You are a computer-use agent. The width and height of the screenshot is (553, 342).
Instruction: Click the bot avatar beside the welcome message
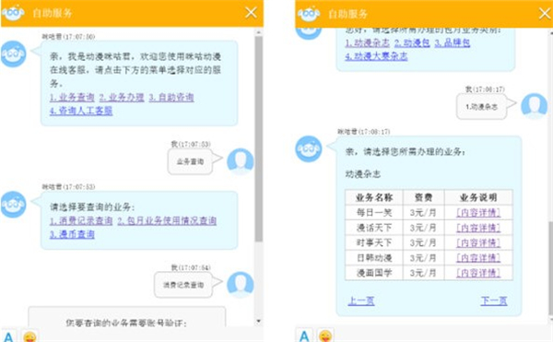[x=14, y=54]
